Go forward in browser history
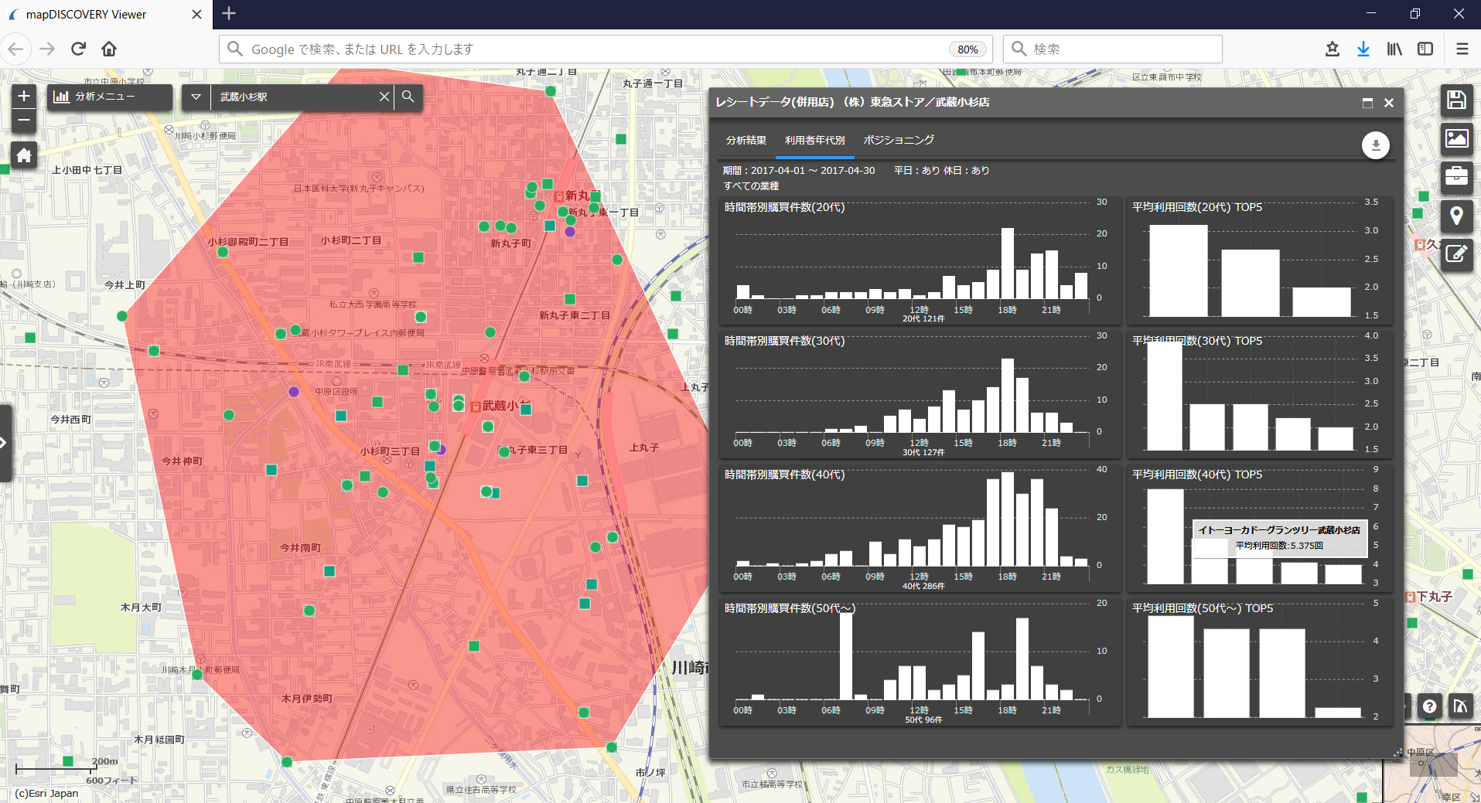Screen dimensions: 1481x803 47,49
